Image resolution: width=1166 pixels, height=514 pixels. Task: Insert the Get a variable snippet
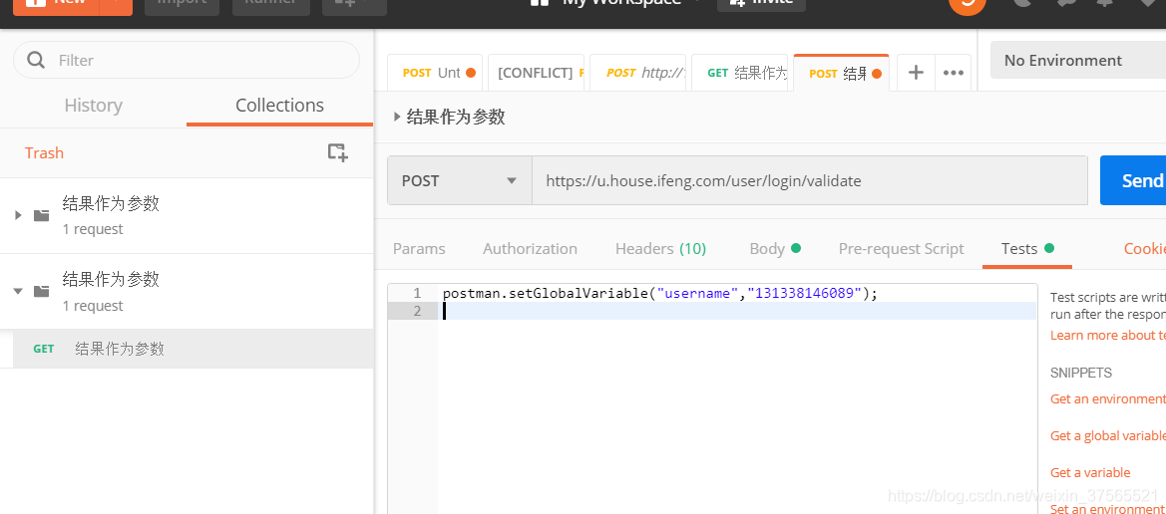pos(1090,472)
